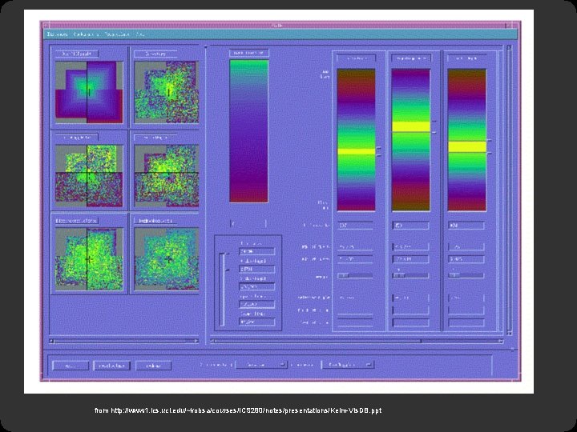Click horizontal scrollbar below the map thumbnails

click(124, 341)
